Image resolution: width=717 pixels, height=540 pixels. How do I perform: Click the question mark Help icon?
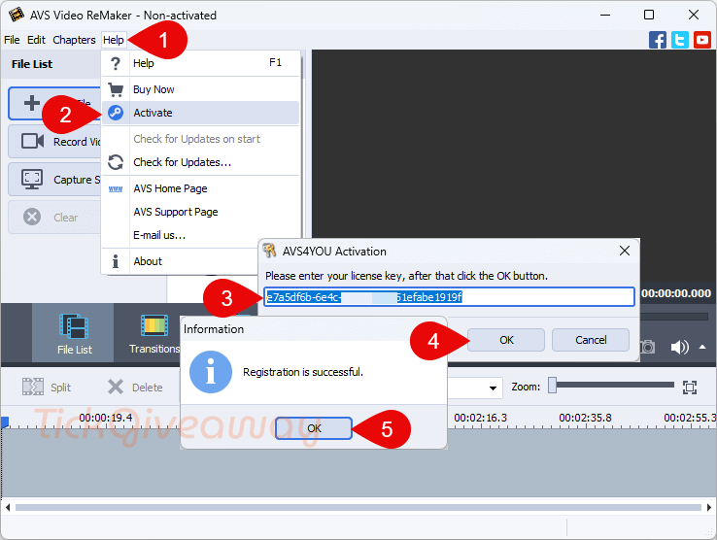[x=116, y=63]
